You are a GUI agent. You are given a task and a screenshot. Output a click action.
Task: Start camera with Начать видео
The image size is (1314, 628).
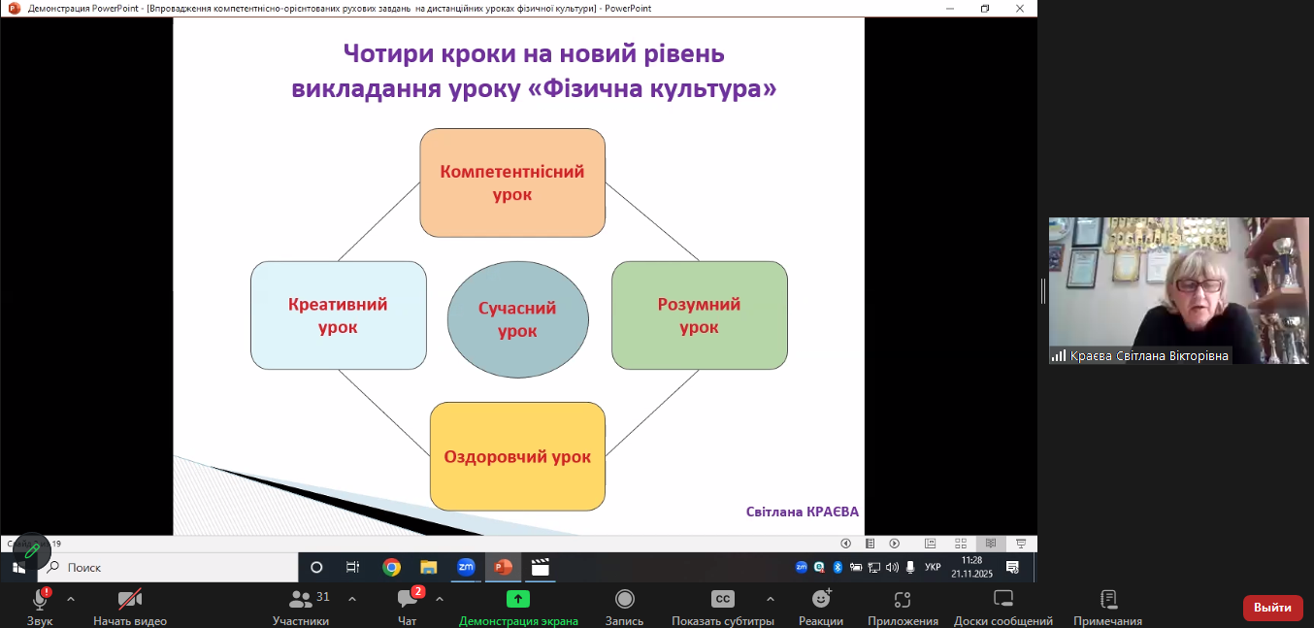[x=129, y=600]
